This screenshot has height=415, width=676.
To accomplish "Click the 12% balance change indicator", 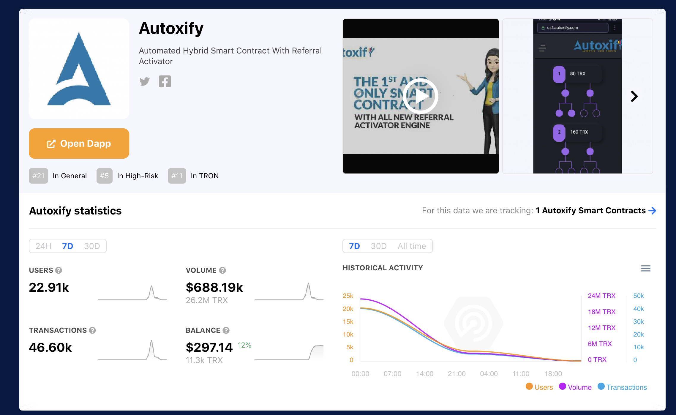I will coord(244,345).
